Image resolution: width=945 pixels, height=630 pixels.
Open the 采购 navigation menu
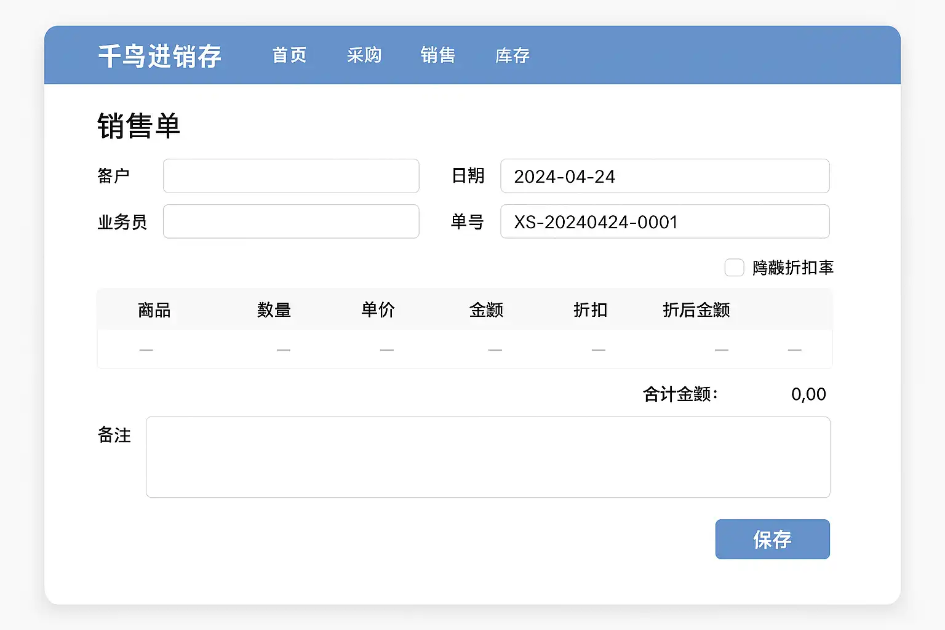pyautogui.click(x=364, y=55)
